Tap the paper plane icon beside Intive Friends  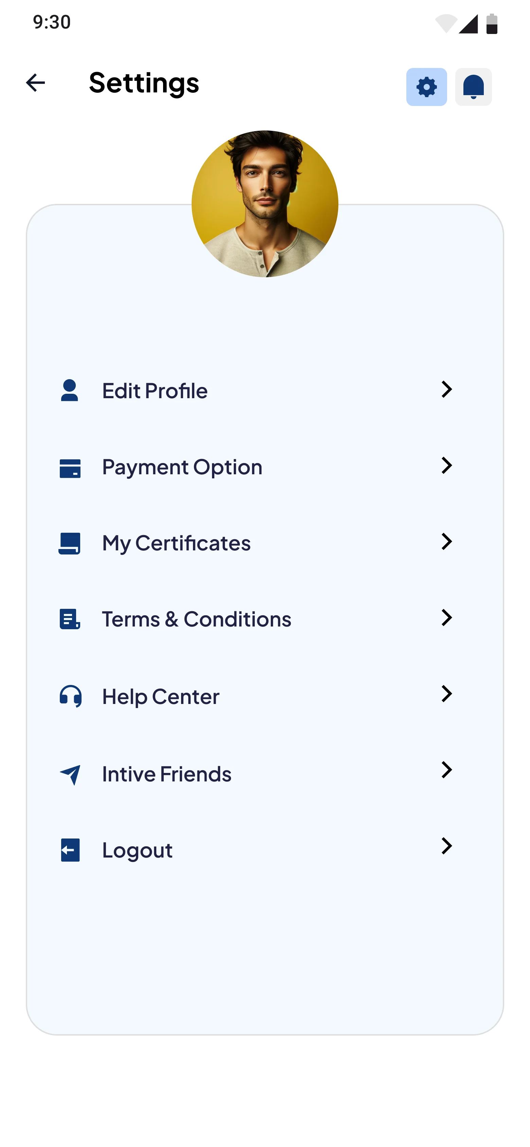click(70, 775)
